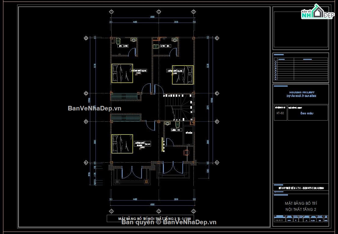Click grid bubble 1 above the plan
Screen dimensions: 338x234
tap(111, 12)
